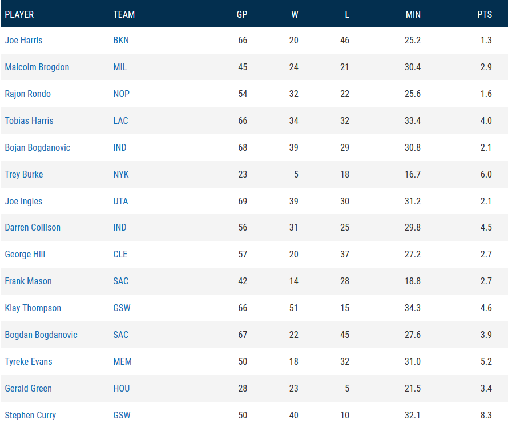
Task: Select Tobias Harris player link
Action: pos(29,121)
